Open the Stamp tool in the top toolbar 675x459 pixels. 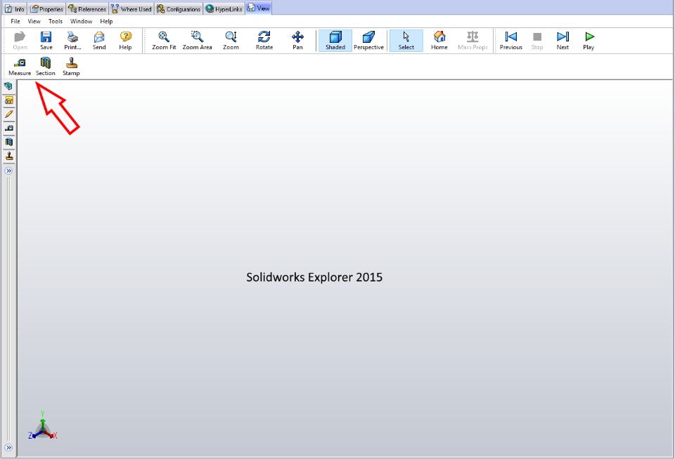pos(71,67)
